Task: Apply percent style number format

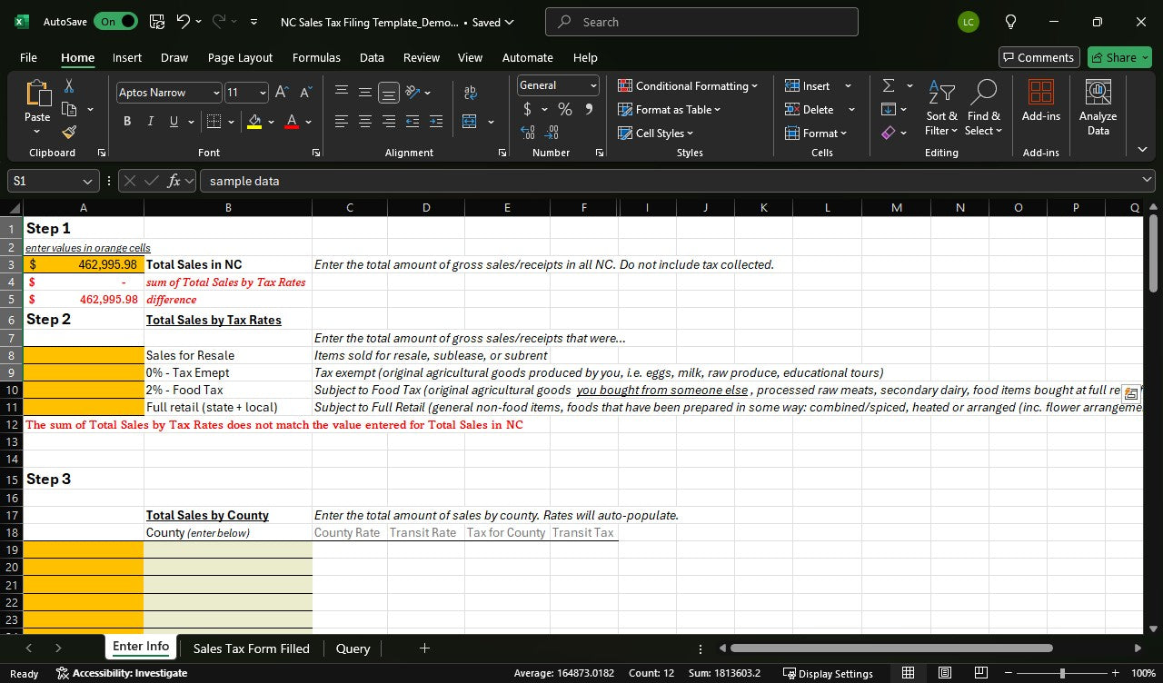Action: (565, 109)
